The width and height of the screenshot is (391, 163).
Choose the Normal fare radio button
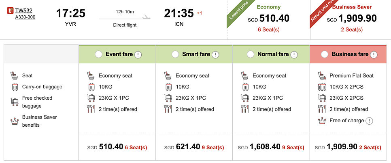point(250,54)
